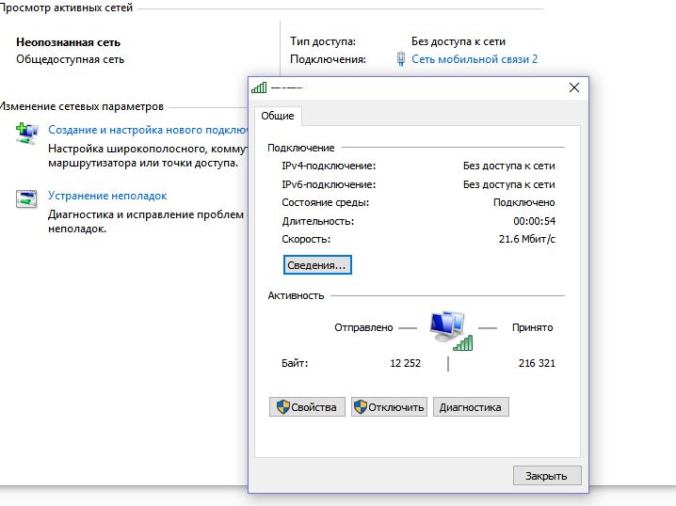The image size is (676, 506).
Task: Click the new connection setup icon
Action: [x=25, y=132]
